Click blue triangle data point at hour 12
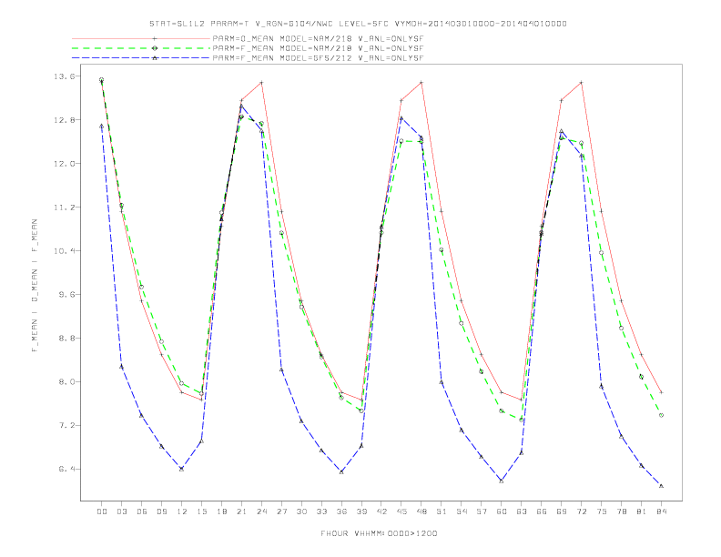 coord(182,469)
